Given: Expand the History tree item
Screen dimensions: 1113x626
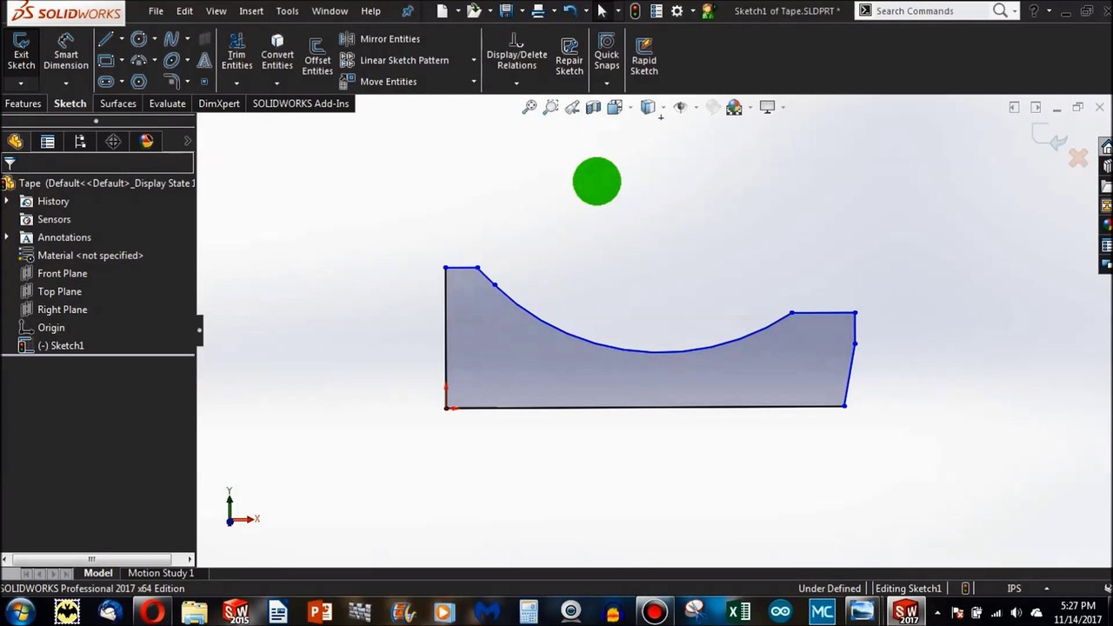Looking at the screenshot, I should (x=7, y=201).
